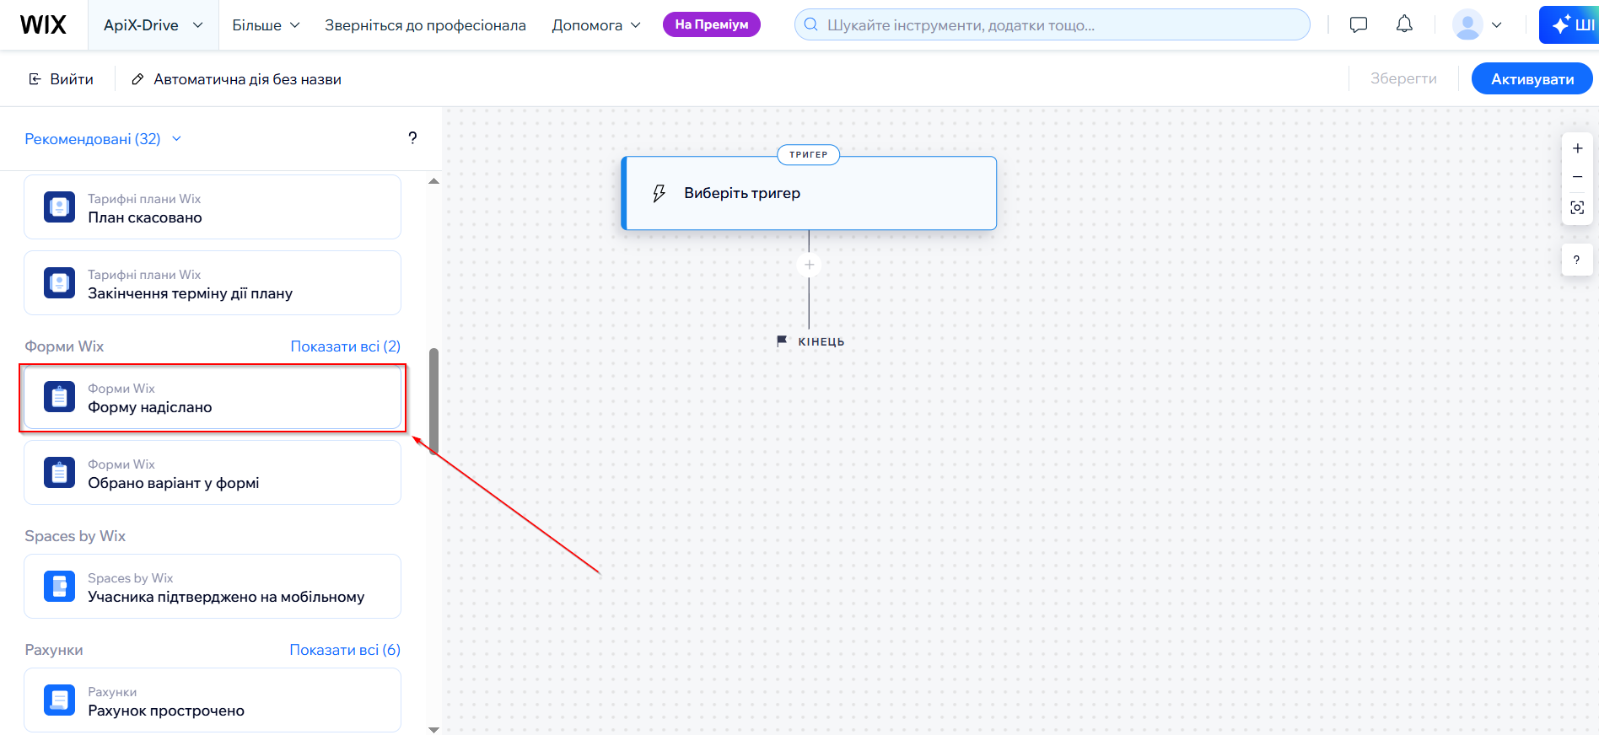Click the Активувати button

[1532, 79]
